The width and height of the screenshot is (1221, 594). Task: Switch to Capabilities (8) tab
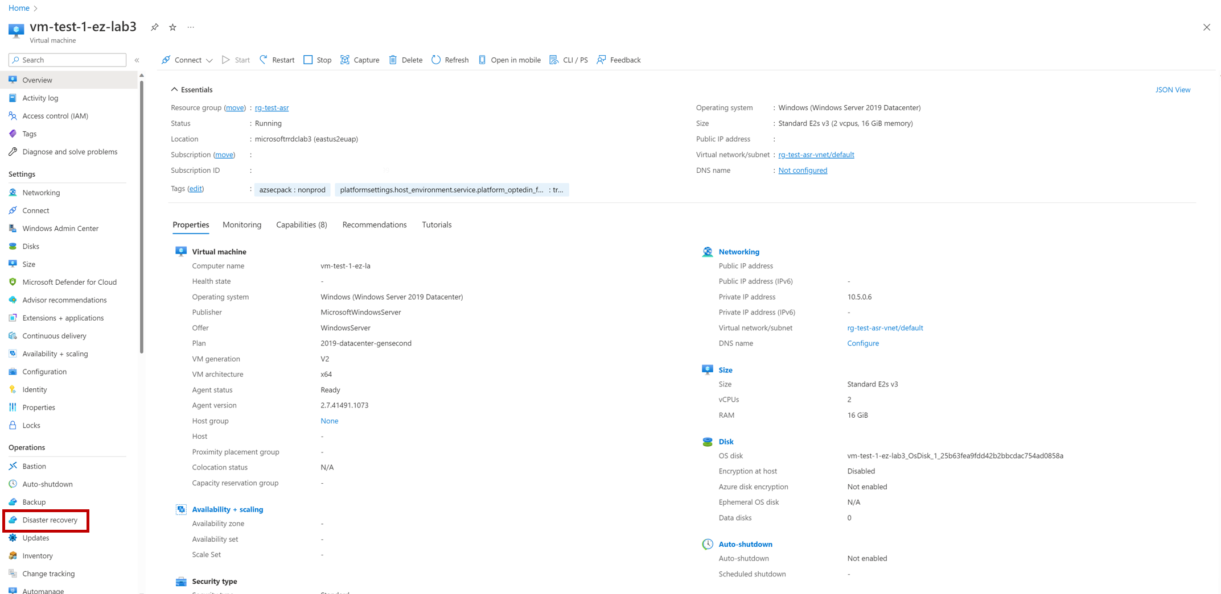(x=302, y=225)
